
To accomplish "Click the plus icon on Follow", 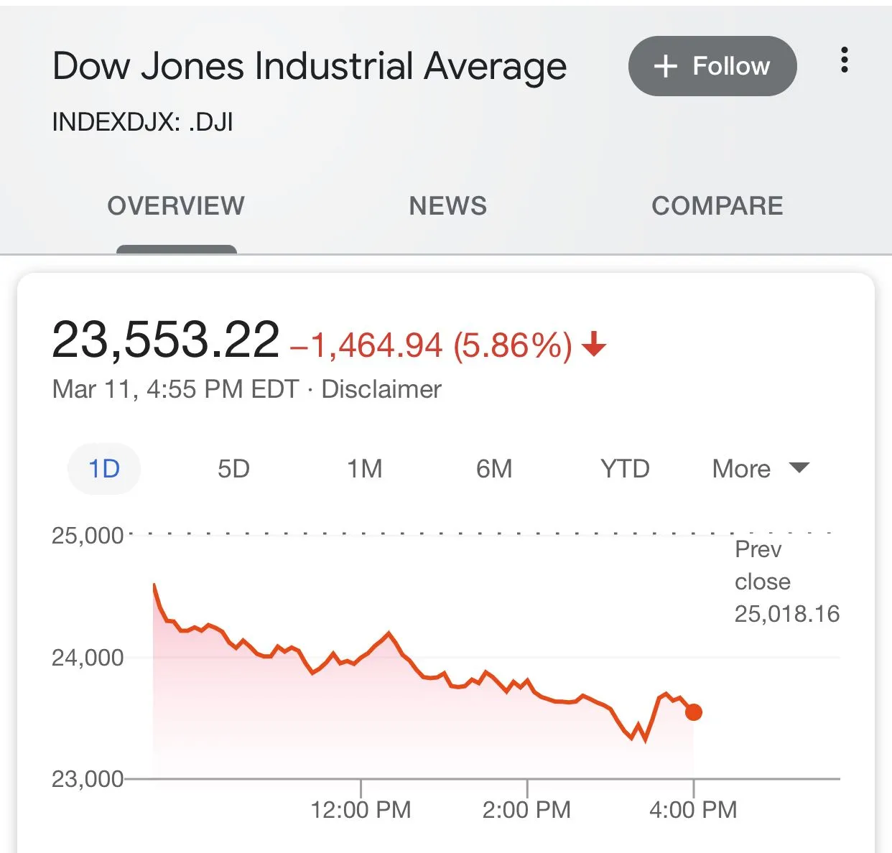I will 666,66.
